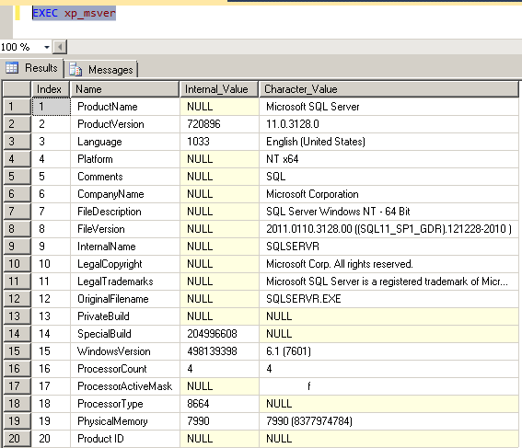The width and height of the screenshot is (522, 448).
Task: Click the SQLSERVR character value cell
Action: tap(389, 247)
